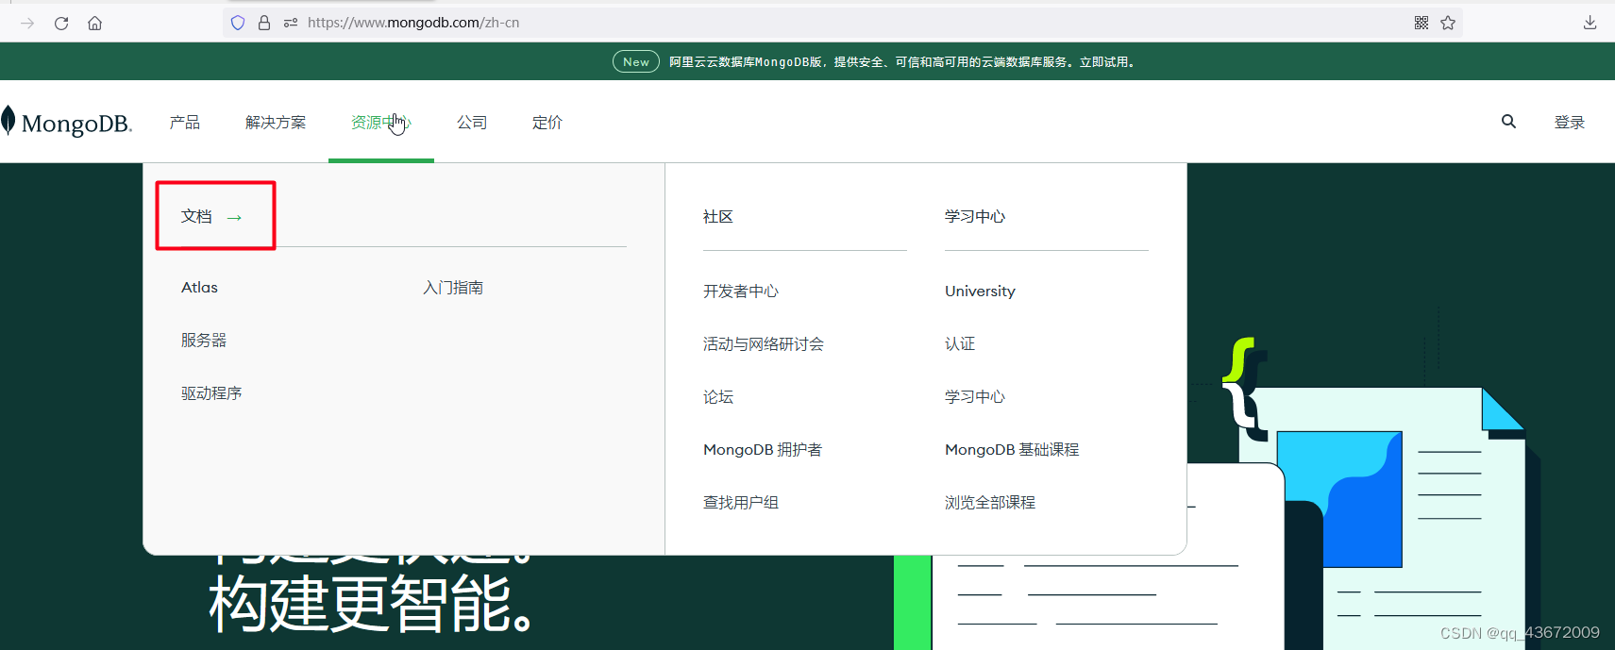The height and width of the screenshot is (650, 1615).
Task: Open site search magnifier icon
Action: (x=1508, y=122)
